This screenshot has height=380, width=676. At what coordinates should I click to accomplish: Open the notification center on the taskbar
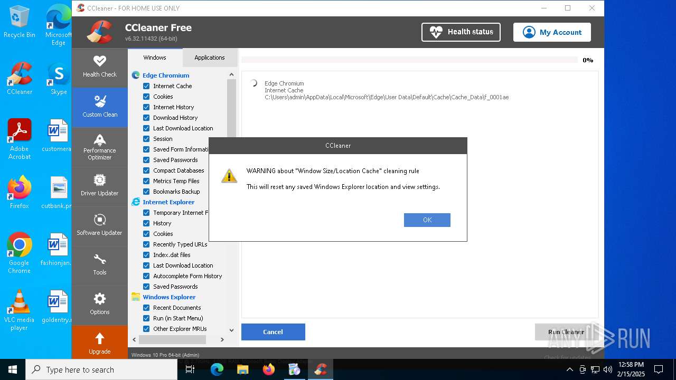(x=659, y=369)
